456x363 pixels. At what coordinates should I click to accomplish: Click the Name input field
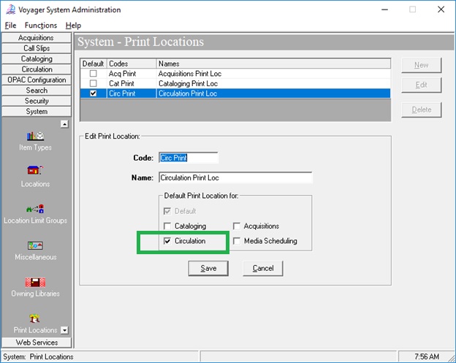point(235,177)
